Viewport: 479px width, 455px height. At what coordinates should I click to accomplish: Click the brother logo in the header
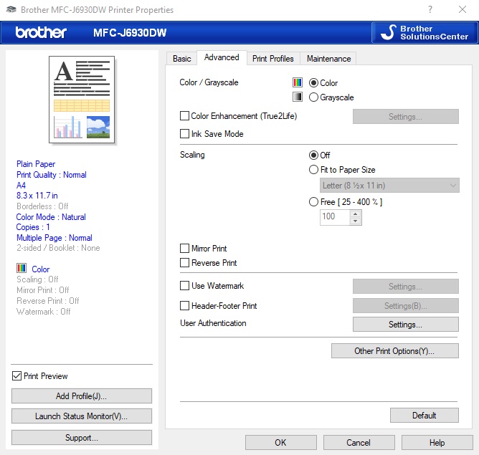tap(41, 32)
